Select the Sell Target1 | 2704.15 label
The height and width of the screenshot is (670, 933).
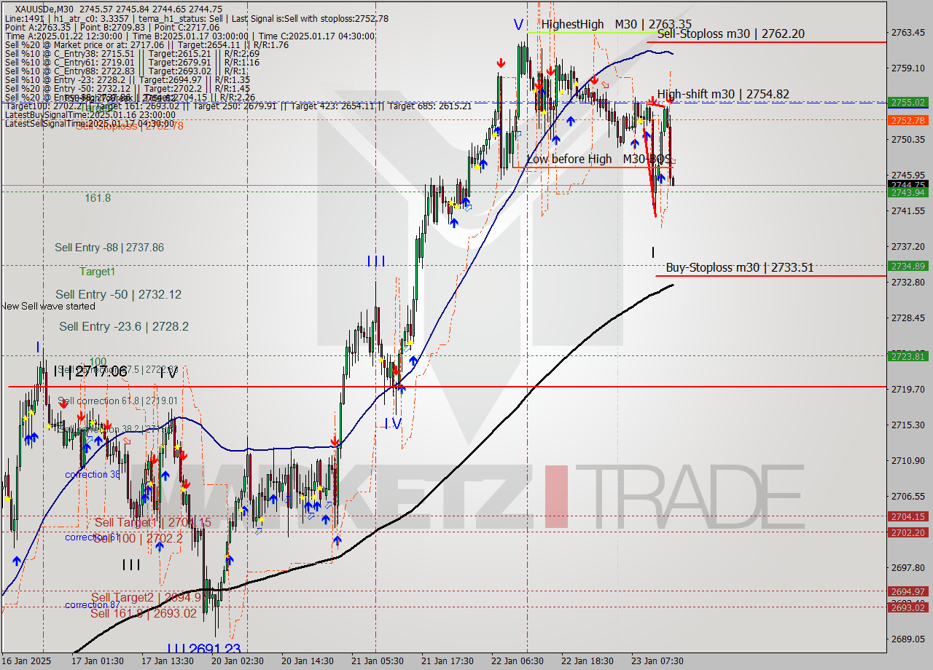click(x=153, y=523)
